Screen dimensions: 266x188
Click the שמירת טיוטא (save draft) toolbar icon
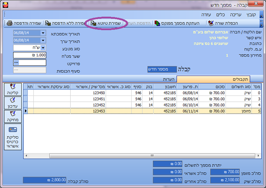pyautogui.click(x=94, y=23)
